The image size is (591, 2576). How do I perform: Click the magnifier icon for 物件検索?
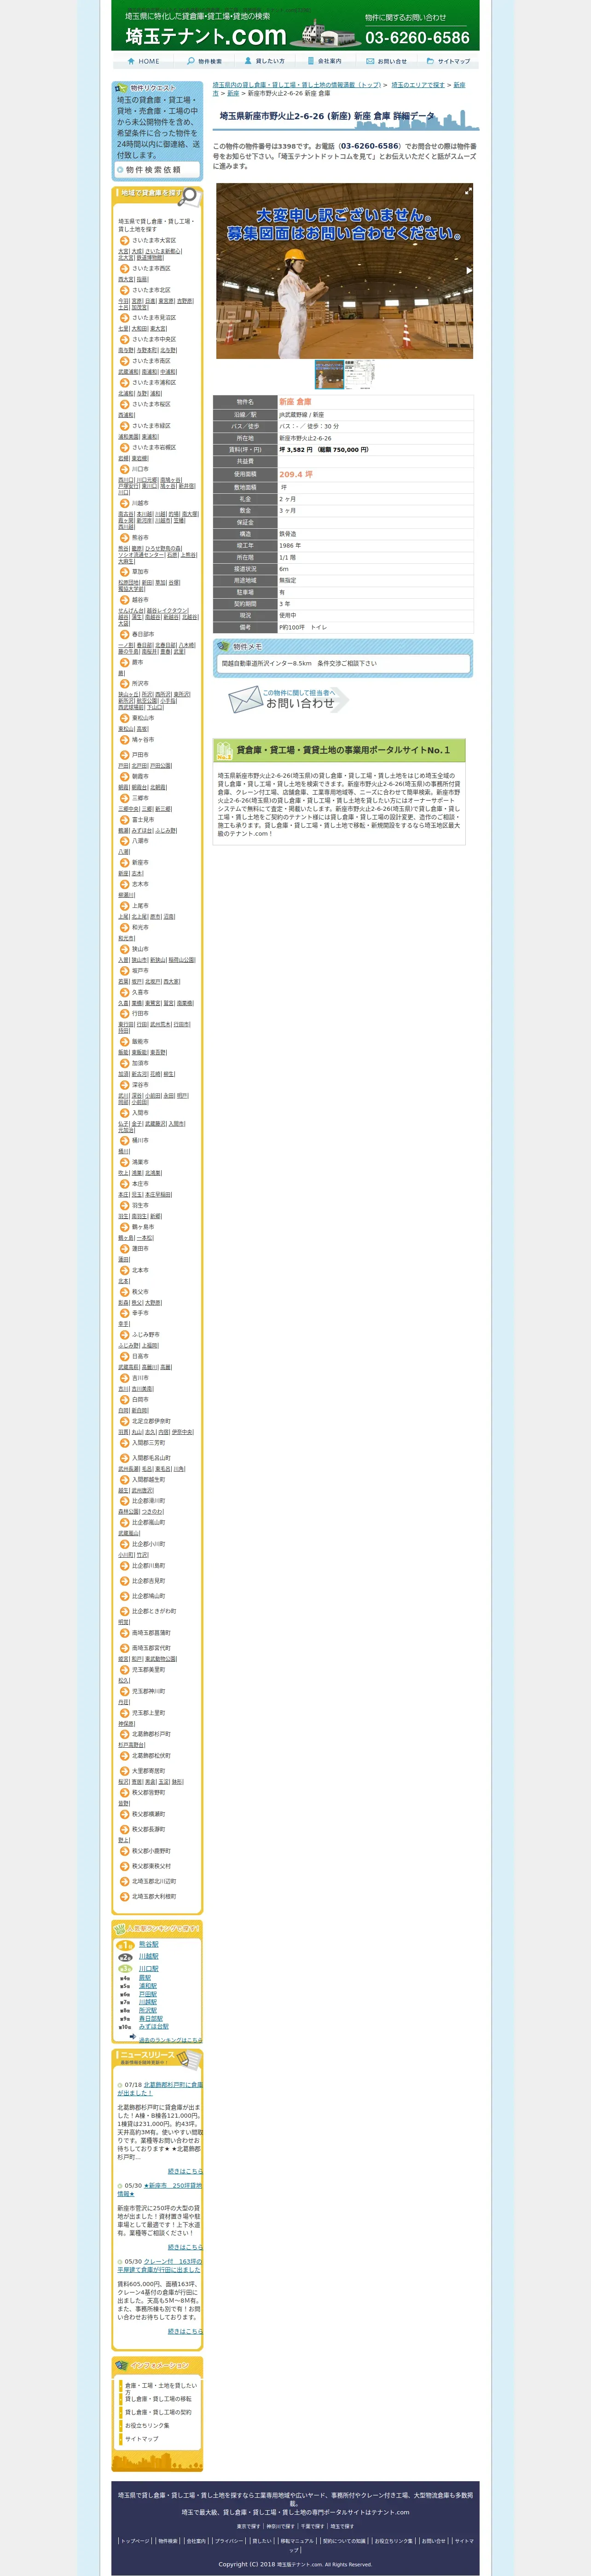[x=191, y=61]
